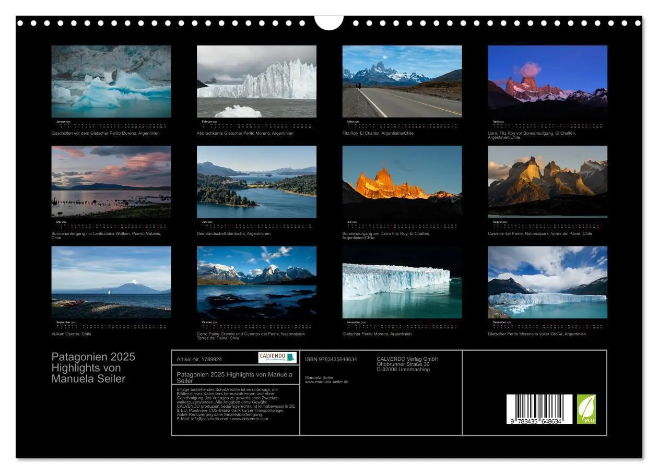Screen dimensions: 658x474
Task: Click caption 'Sonnenuntergang mit Lenticularis-Wolken'
Action: click(x=106, y=235)
